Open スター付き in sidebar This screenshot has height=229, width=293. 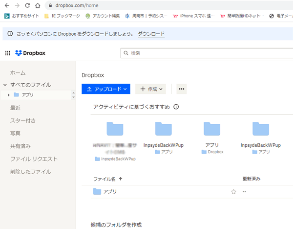click(x=23, y=120)
